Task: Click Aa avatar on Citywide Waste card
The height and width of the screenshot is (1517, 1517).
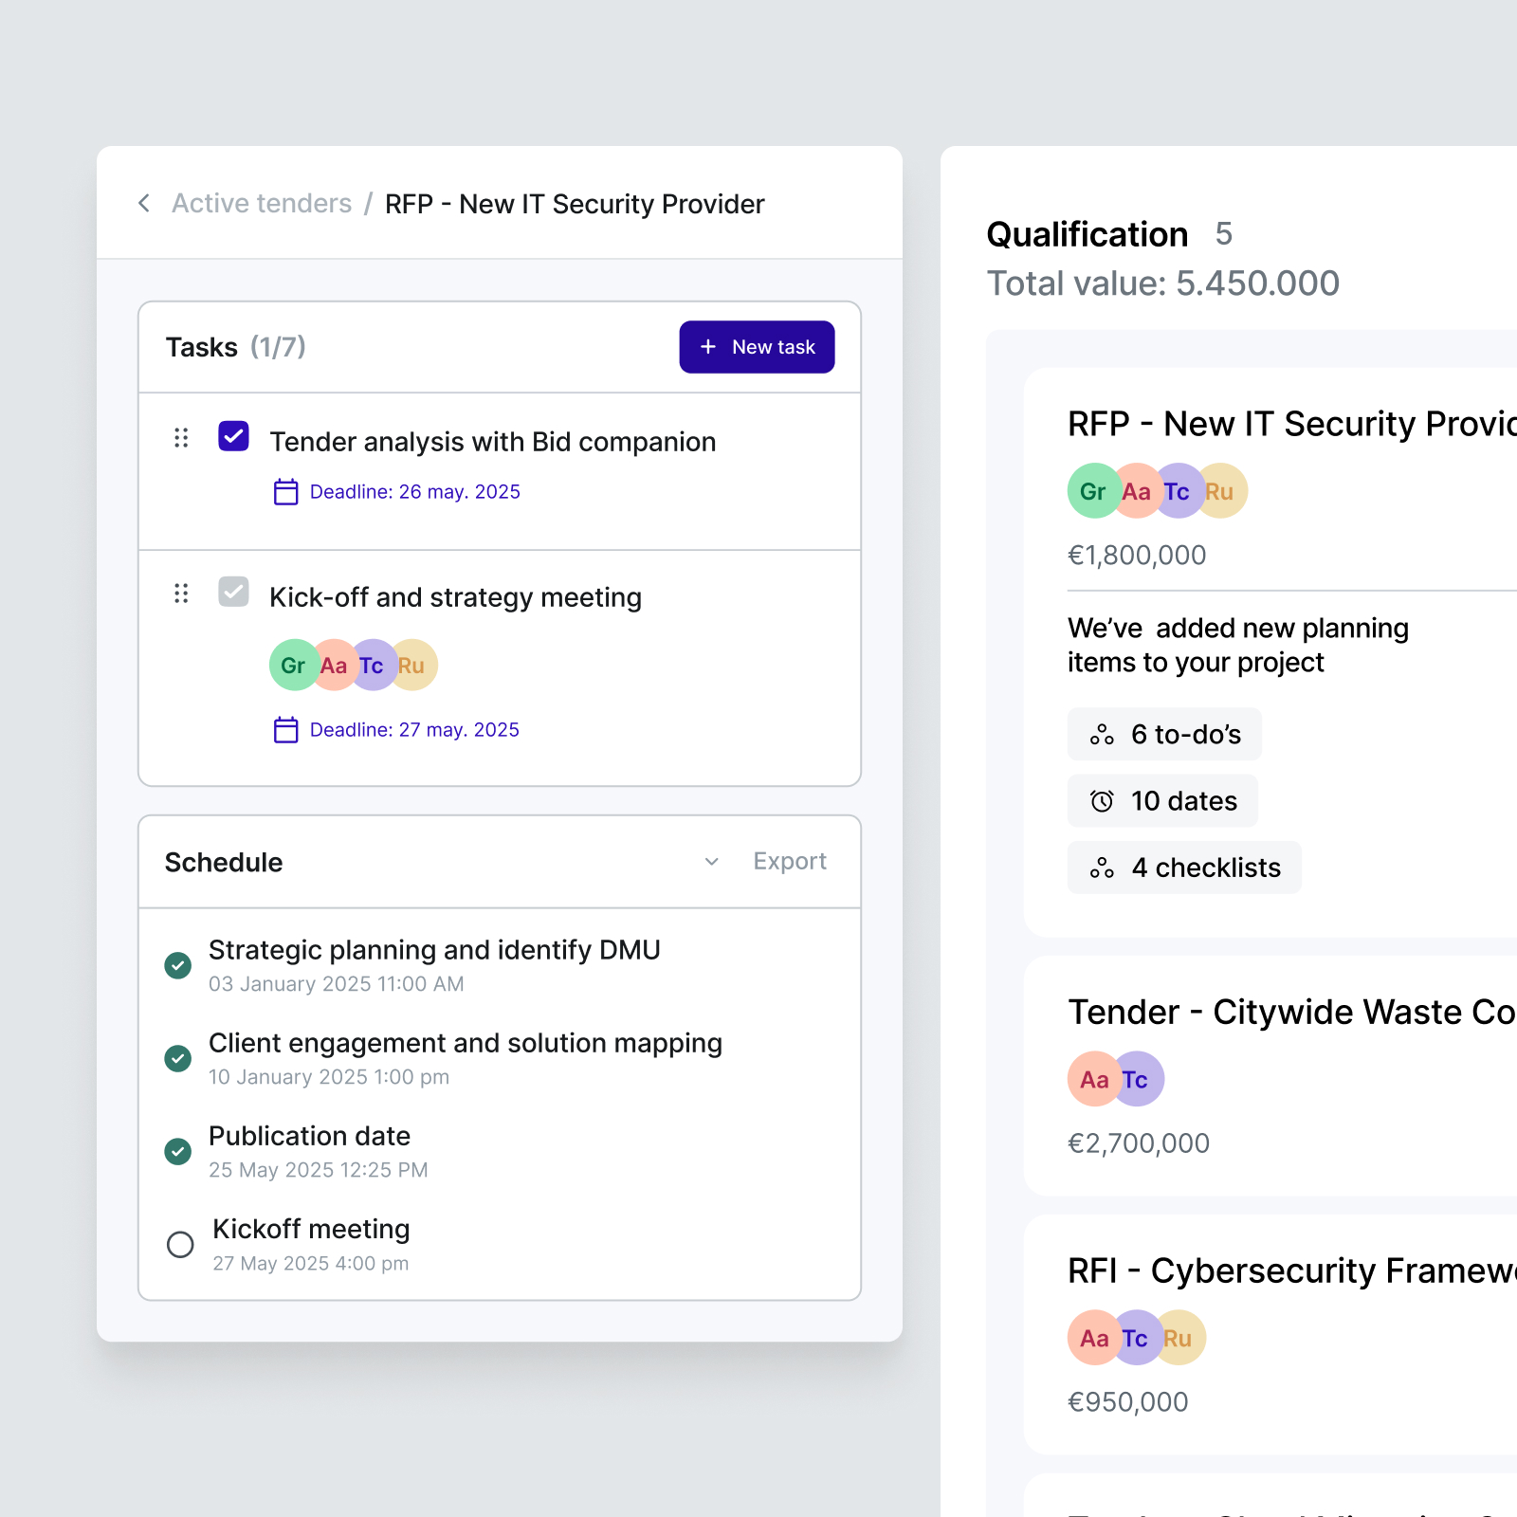Action: tap(1094, 1079)
